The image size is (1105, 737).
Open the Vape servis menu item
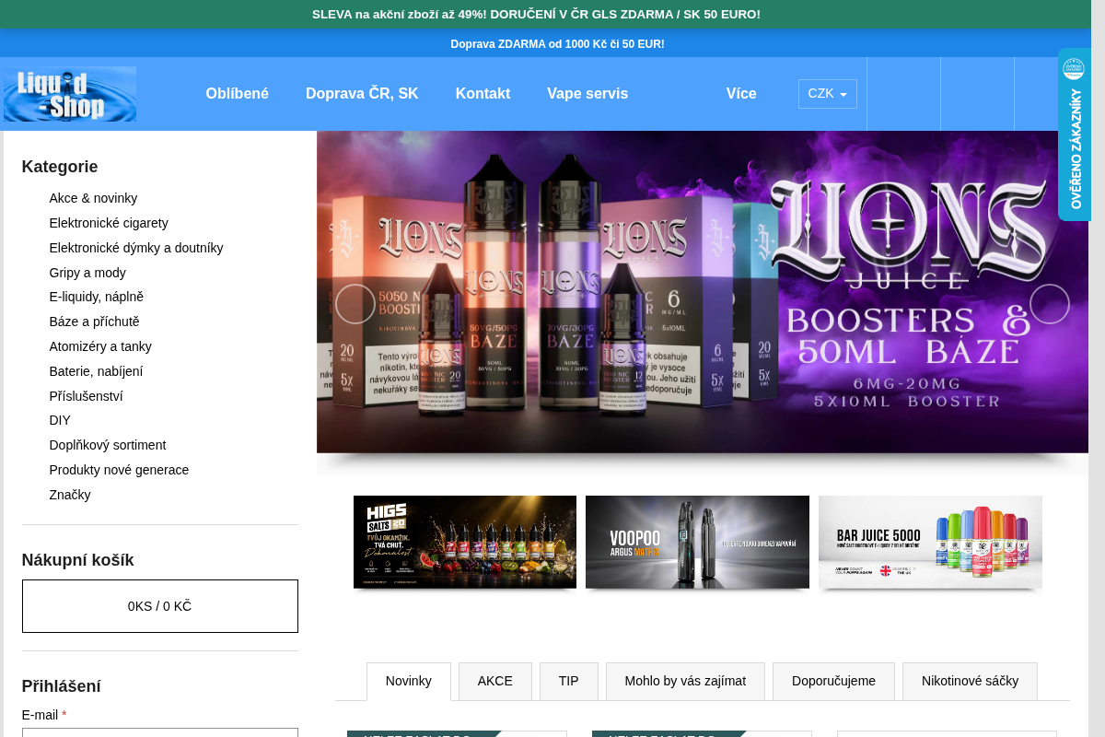[587, 94]
